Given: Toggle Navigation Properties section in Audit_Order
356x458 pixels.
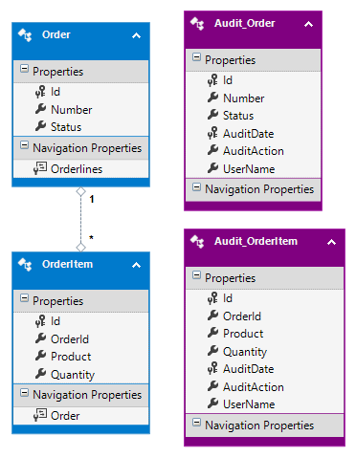Looking at the screenshot, I should point(196,187).
